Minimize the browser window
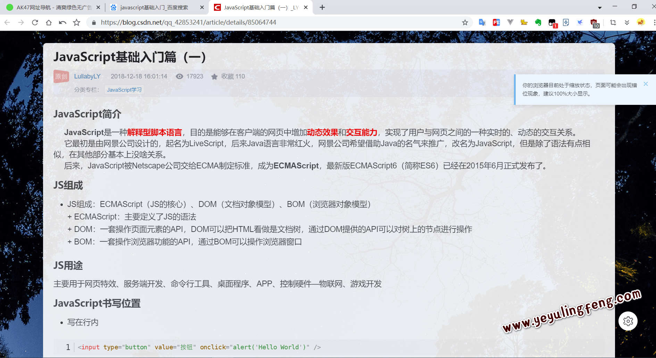656x358 pixels. [x=615, y=7]
